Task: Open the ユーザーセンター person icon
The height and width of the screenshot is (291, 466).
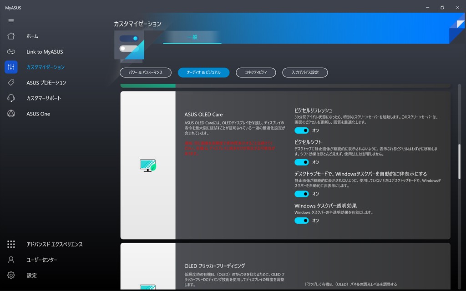Action: pyautogui.click(x=11, y=260)
